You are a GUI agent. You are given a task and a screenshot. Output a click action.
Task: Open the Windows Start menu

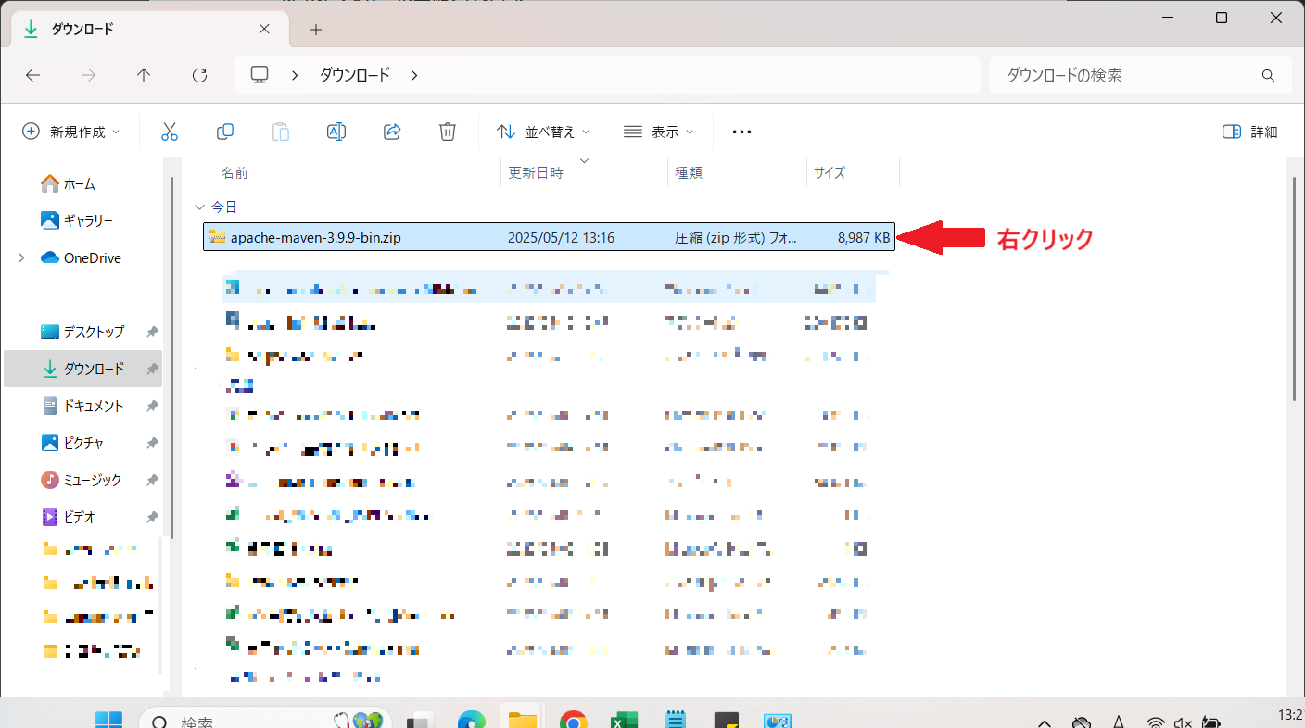pyautogui.click(x=108, y=722)
